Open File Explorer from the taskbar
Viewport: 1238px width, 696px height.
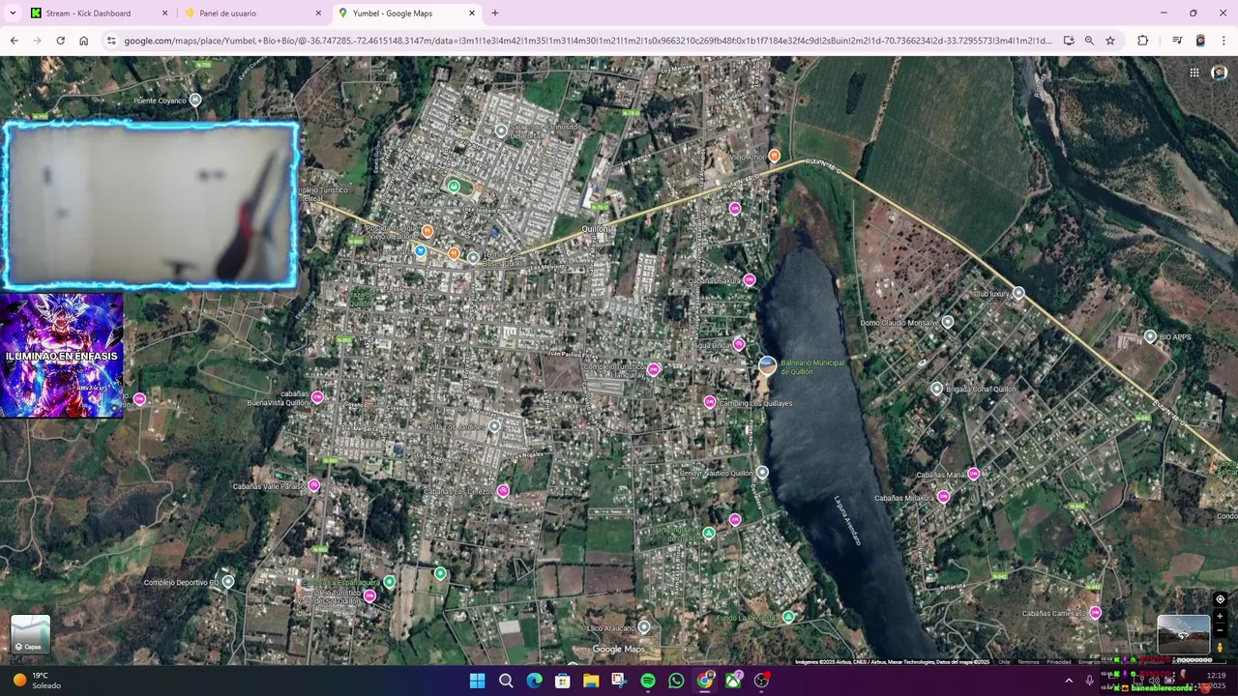pos(591,681)
